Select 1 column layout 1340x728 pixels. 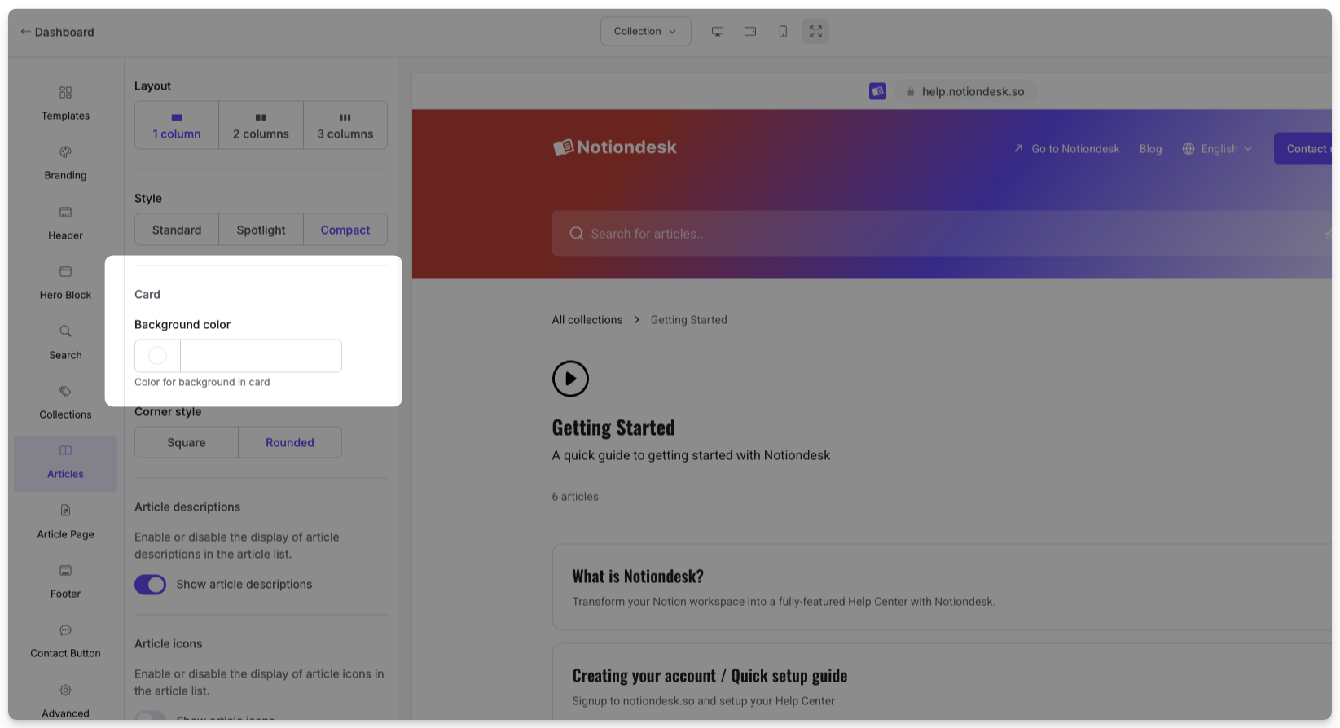[177, 125]
